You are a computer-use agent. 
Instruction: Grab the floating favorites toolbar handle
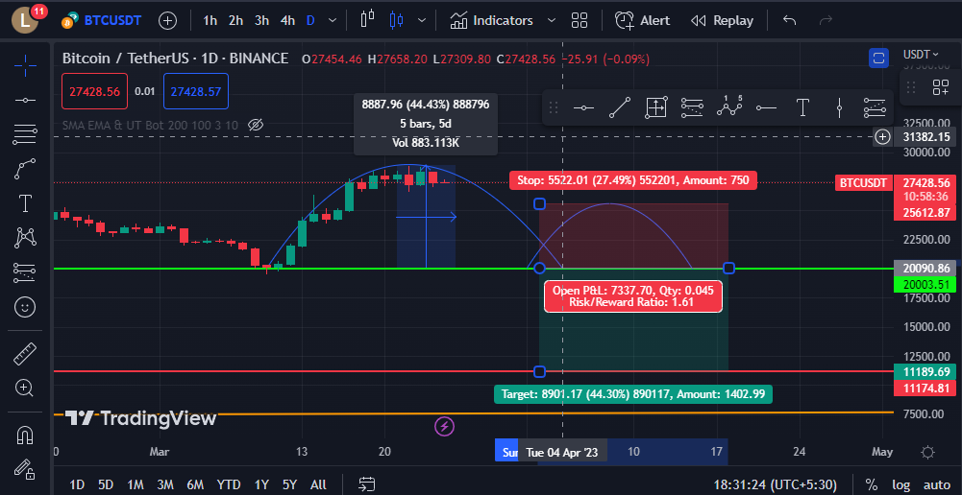click(553, 107)
